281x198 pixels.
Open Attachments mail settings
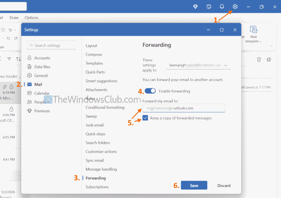point(96,90)
